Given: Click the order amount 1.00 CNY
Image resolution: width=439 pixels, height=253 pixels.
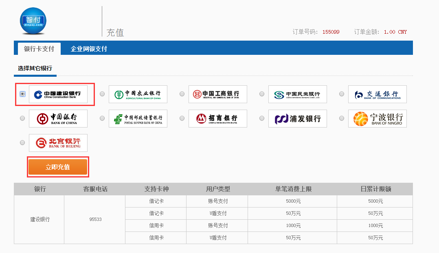Looking at the screenshot, I should click(x=395, y=32).
